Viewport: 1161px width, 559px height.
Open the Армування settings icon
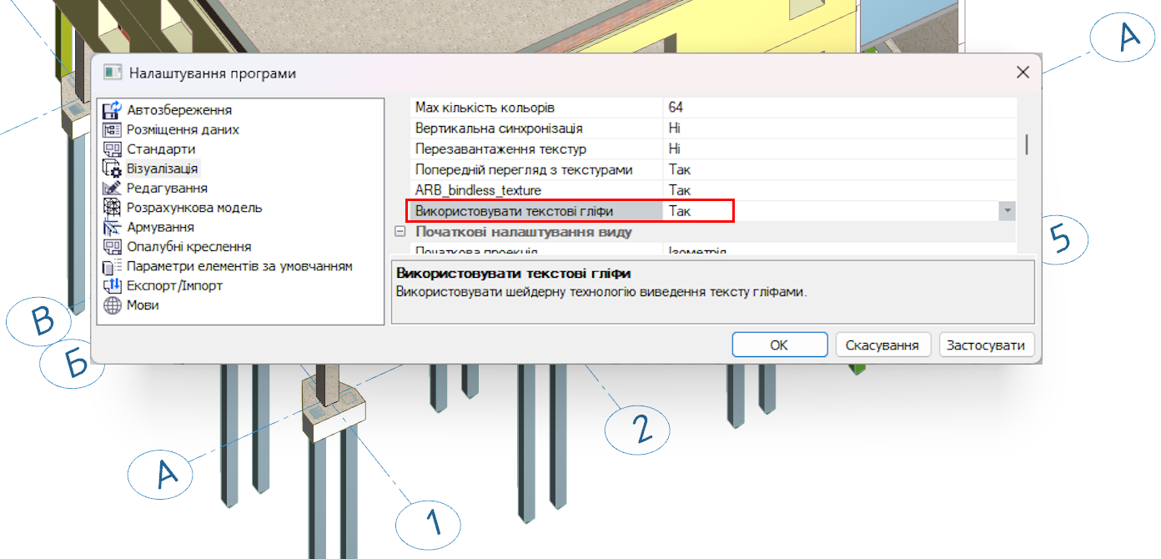(113, 227)
